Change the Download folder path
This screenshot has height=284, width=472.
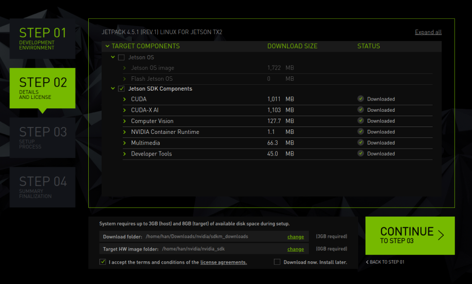pyautogui.click(x=295, y=237)
